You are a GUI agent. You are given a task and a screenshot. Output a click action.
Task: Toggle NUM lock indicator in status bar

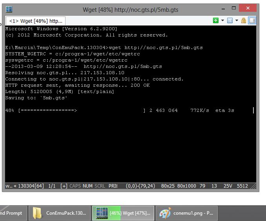pyautogui.click(x=87, y=186)
